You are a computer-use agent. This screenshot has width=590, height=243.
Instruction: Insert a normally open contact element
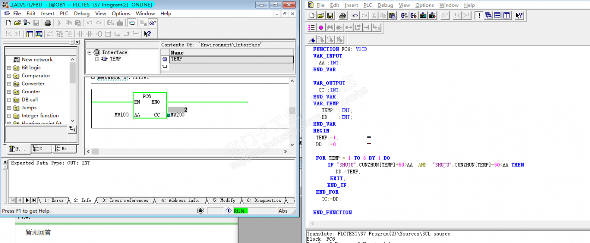tap(80, 34)
